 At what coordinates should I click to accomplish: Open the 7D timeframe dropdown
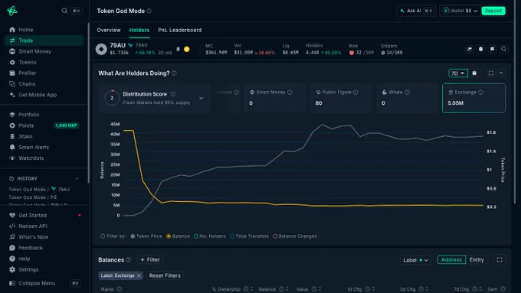click(x=458, y=73)
